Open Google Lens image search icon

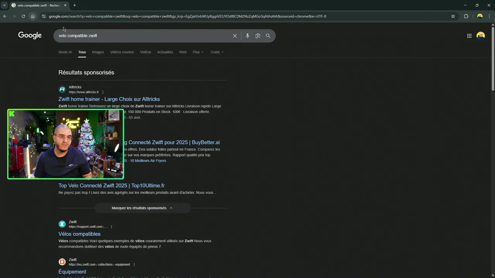[258, 36]
